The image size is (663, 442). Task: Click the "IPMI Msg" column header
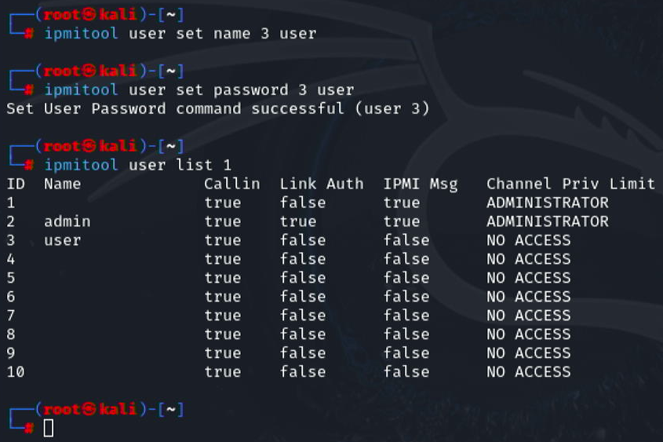(x=420, y=184)
